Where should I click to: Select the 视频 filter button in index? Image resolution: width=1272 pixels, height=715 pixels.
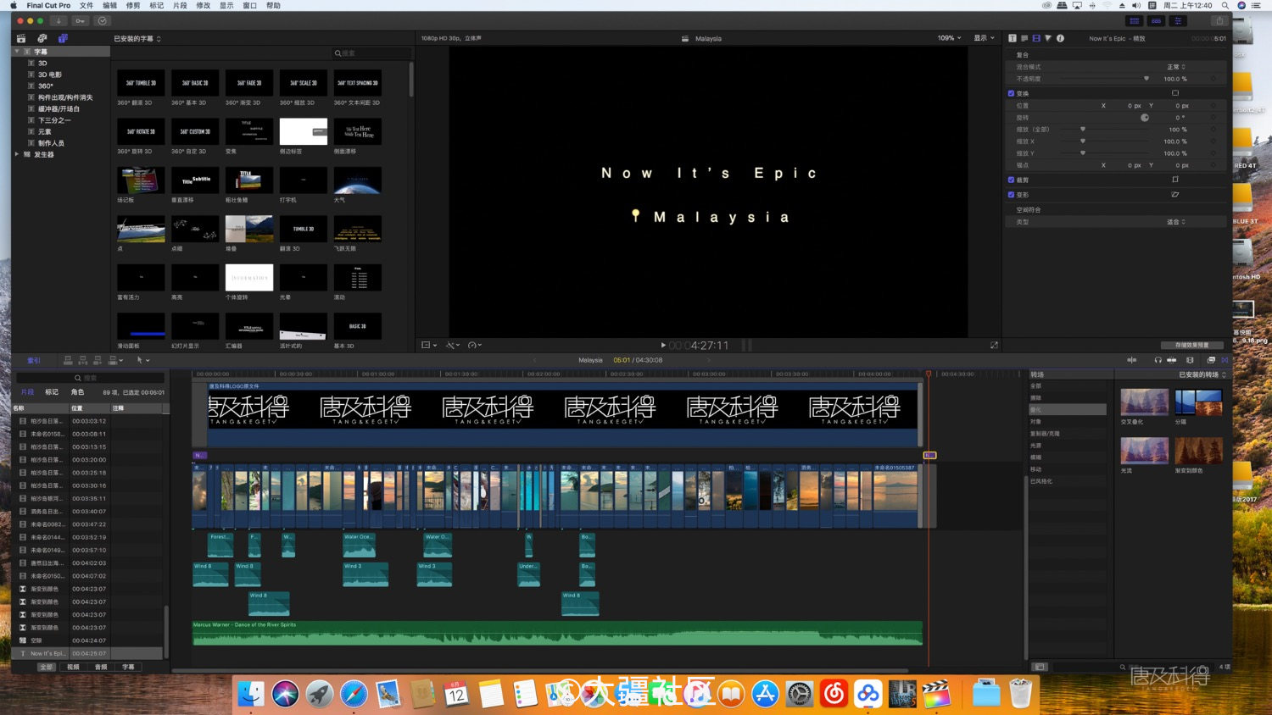click(x=73, y=667)
